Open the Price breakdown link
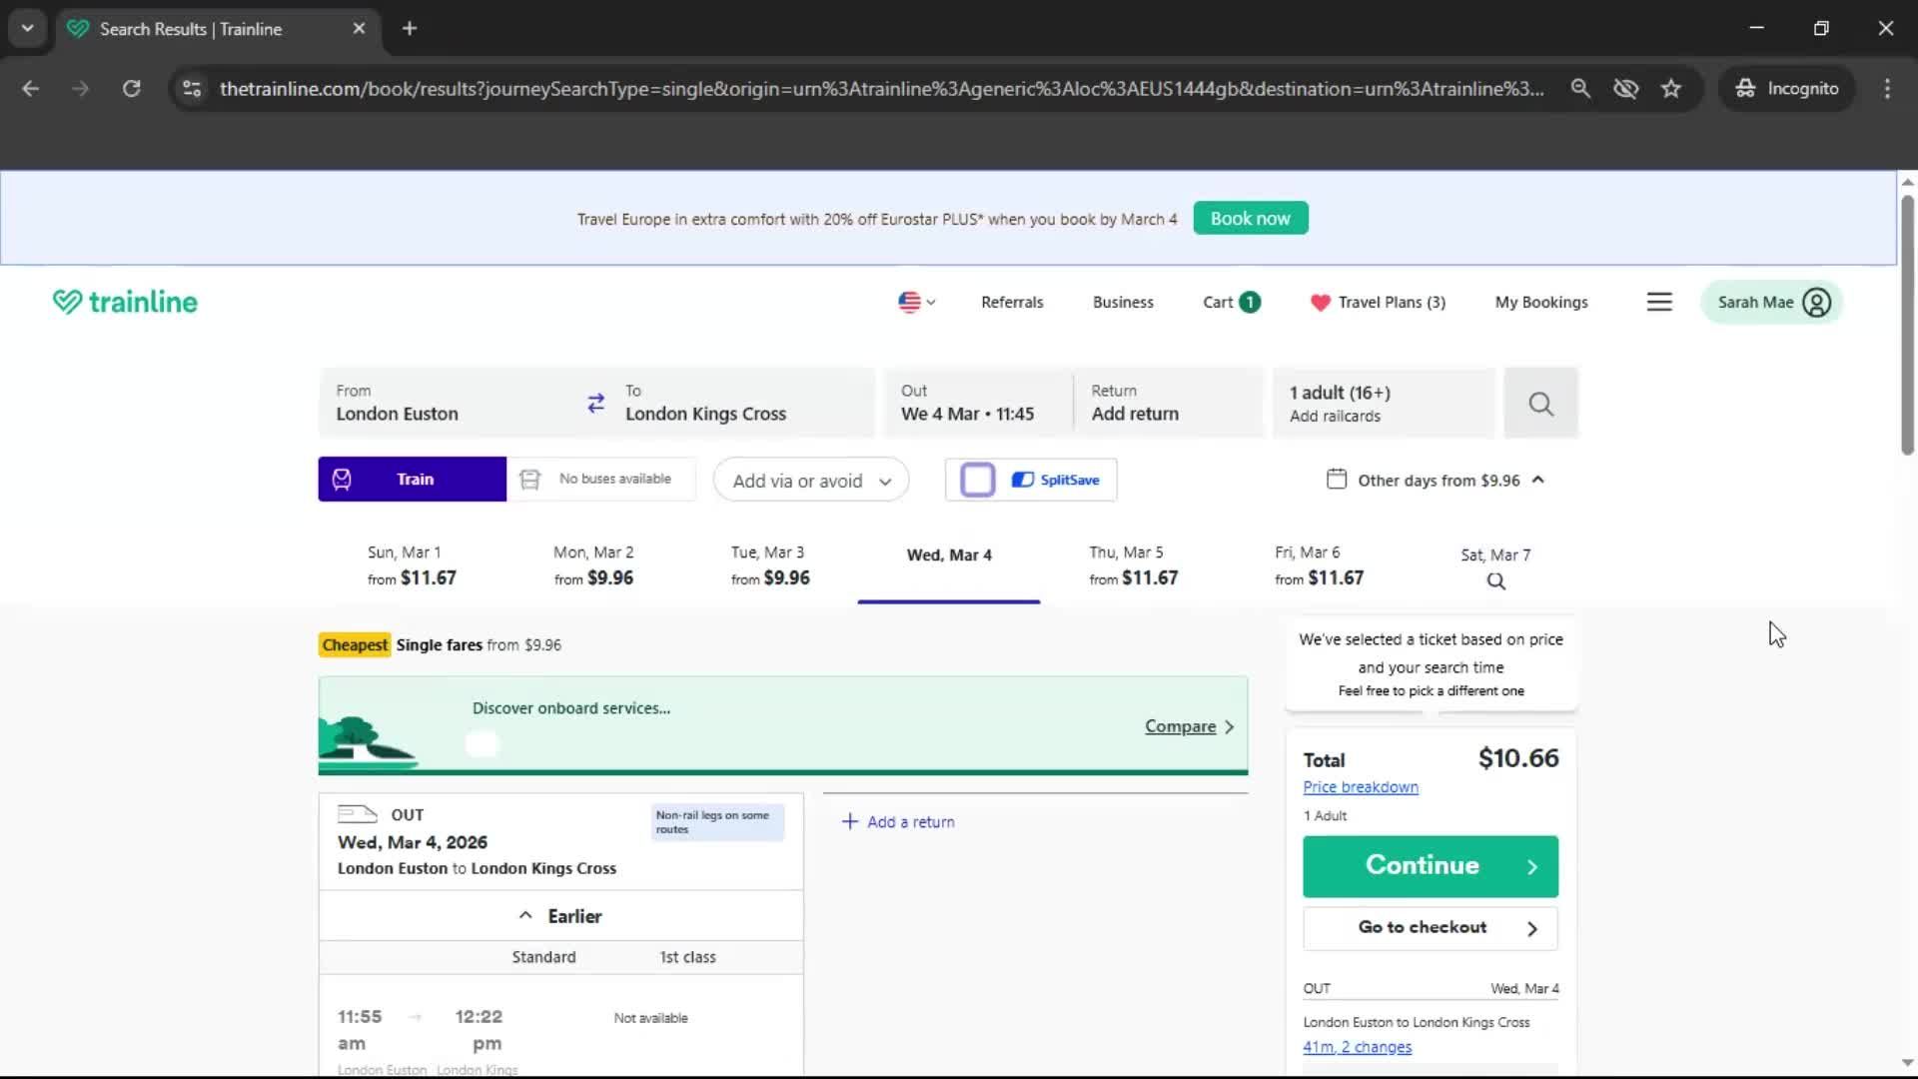This screenshot has width=1918, height=1079. coord(1361,786)
